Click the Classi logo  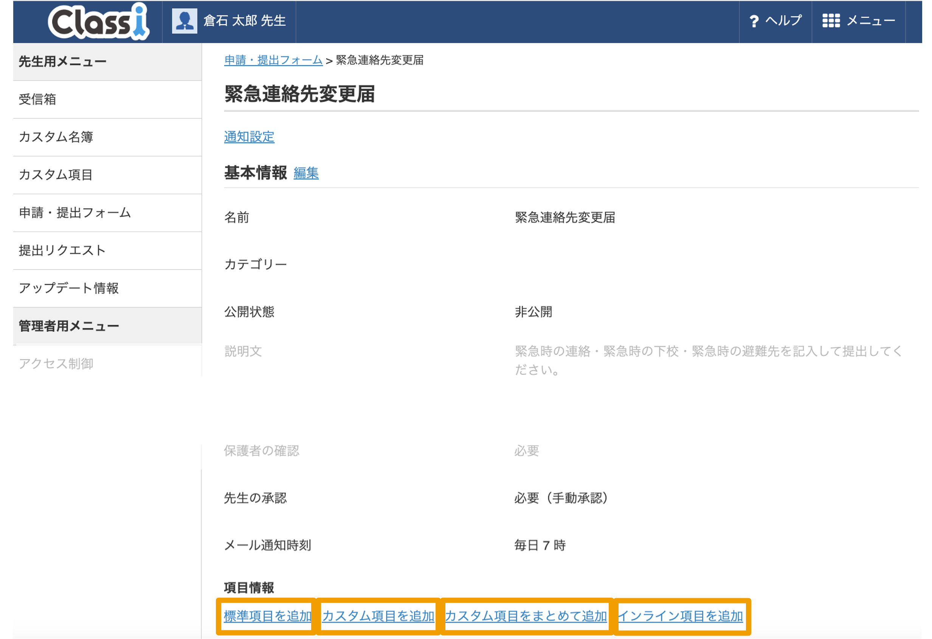coord(98,22)
